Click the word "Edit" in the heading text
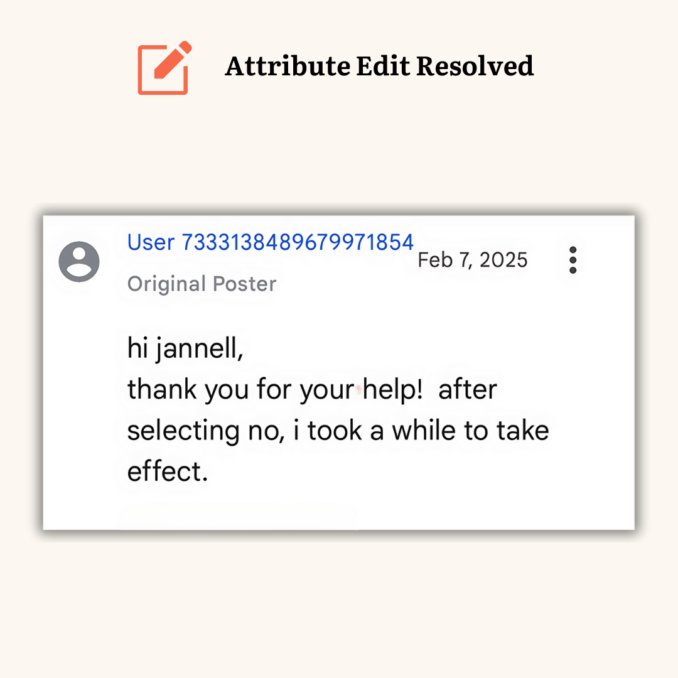Viewport: 678px width, 678px height. pyautogui.click(x=383, y=66)
